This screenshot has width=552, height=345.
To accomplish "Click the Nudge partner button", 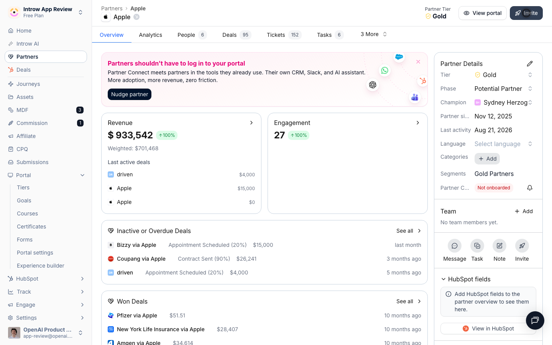I will 130,94.
